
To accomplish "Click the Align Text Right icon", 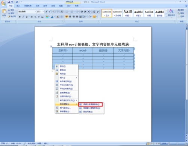I will (74, 17).
